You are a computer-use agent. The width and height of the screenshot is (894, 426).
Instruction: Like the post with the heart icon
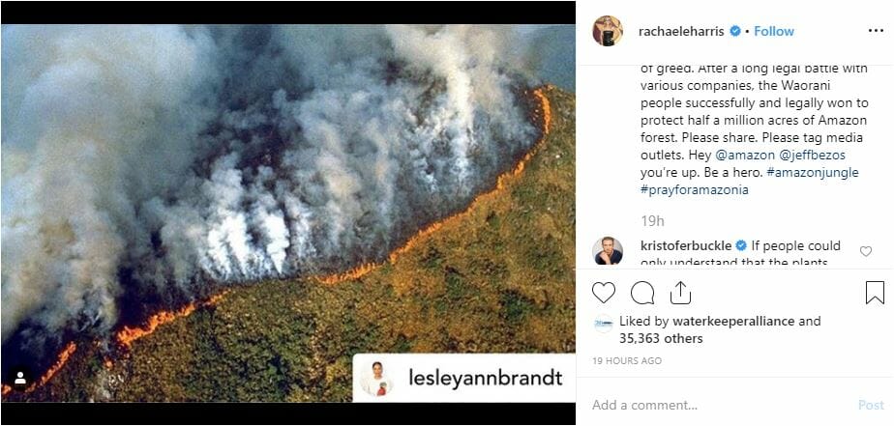point(603,293)
